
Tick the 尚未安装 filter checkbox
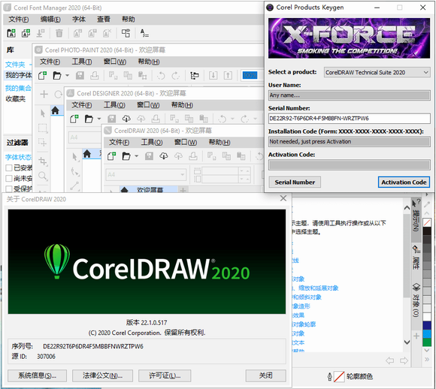[9, 179]
